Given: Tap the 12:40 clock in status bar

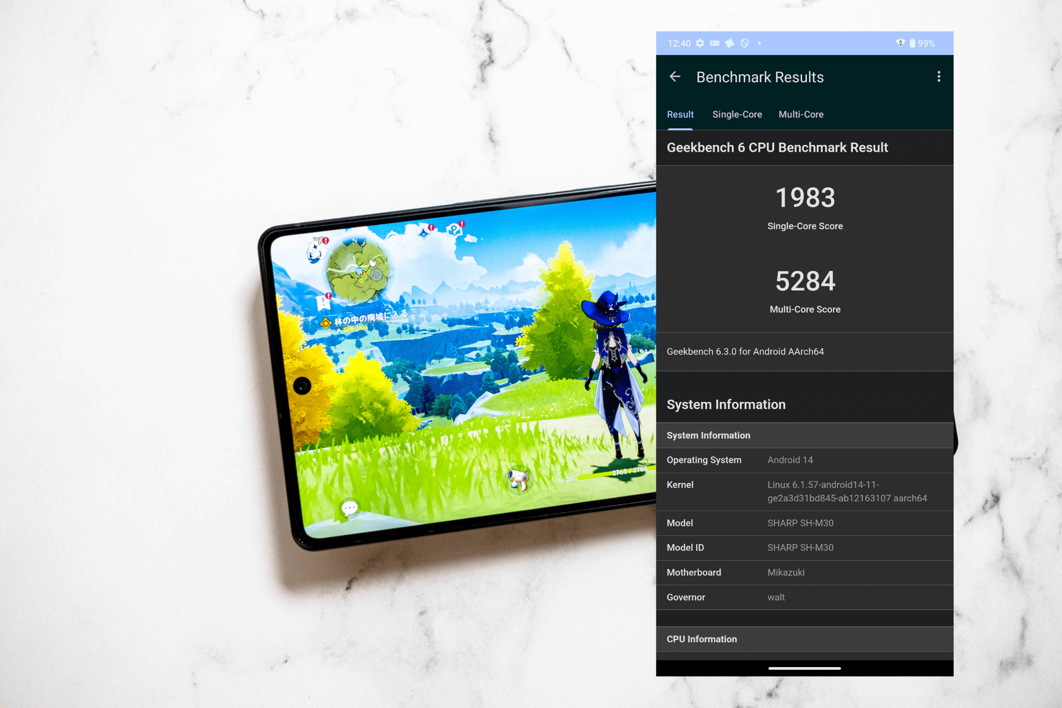Looking at the screenshot, I should [679, 44].
